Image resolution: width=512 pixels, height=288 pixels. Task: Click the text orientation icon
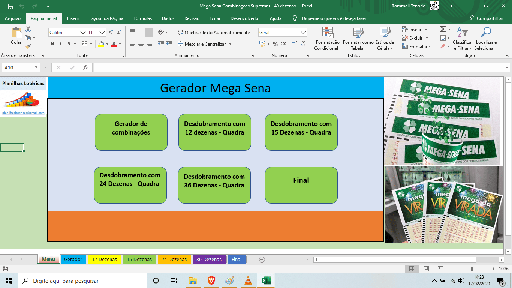161,32
